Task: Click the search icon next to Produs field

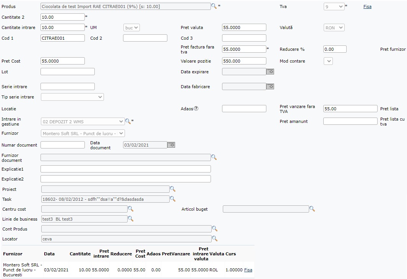Action: (214, 6)
